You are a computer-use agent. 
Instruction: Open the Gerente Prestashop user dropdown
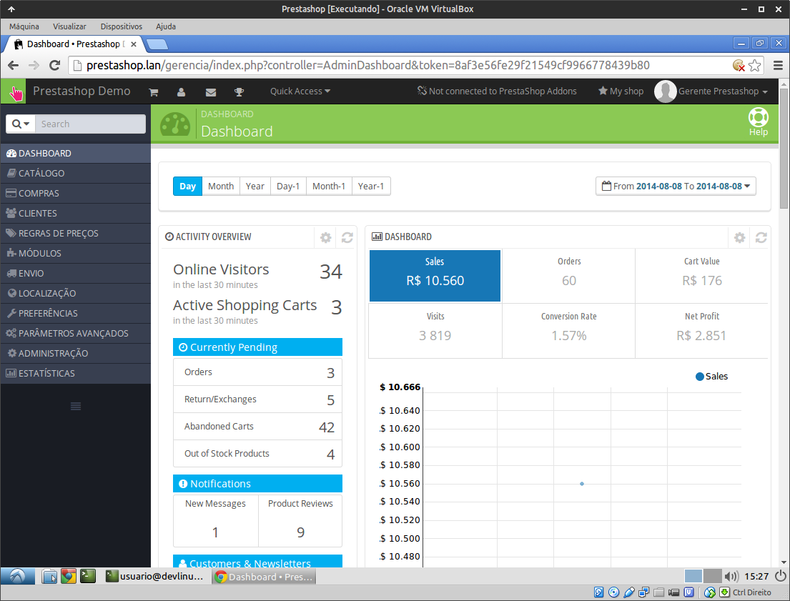(x=723, y=91)
